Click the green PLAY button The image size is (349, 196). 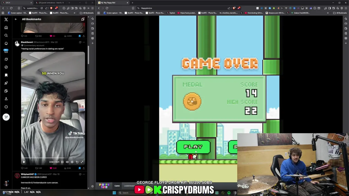coord(193,147)
